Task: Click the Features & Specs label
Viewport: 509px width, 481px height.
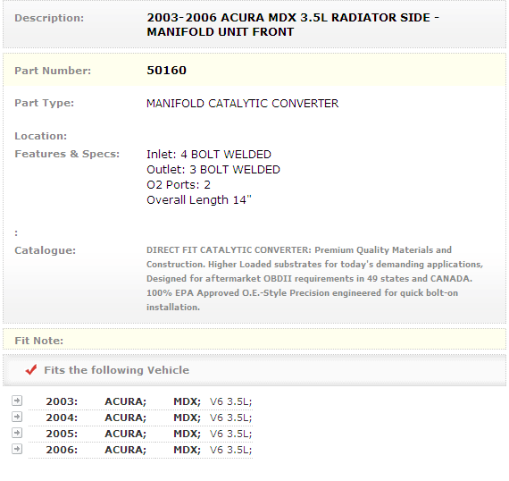Action: (67, 154)
